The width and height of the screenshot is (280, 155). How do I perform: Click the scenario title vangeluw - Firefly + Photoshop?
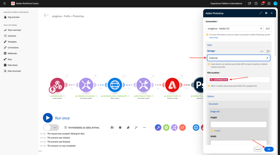[68, 16]
